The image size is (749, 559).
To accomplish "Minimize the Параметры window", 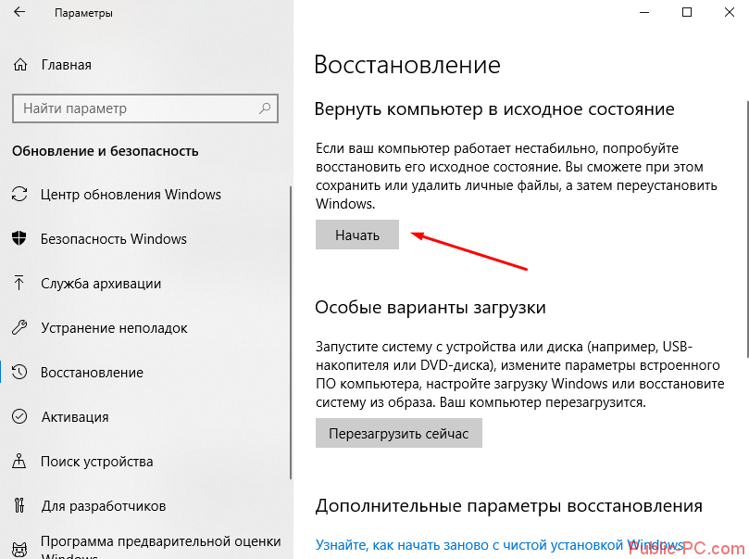I will coord(643,12).
